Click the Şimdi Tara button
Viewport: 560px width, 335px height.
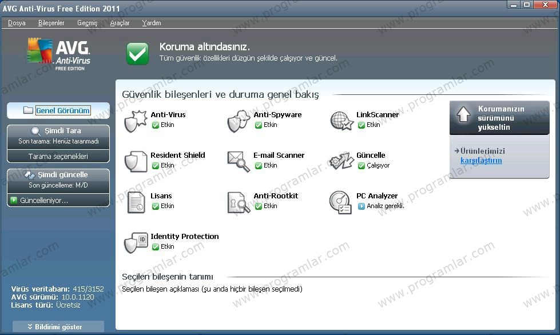58,131
